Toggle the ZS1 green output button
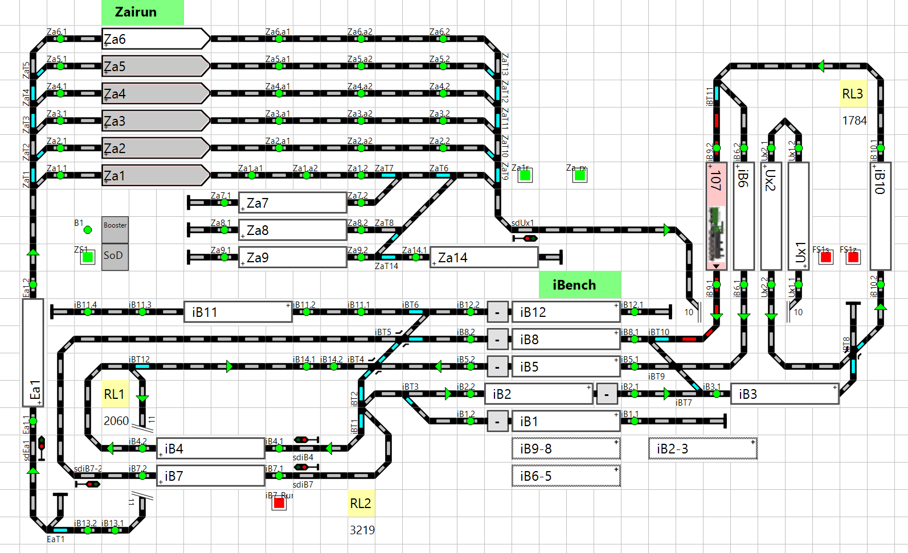908x553 pixels. (x=88, y=257)
